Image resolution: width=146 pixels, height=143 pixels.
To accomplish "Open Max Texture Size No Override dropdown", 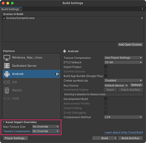I will 46,127.
